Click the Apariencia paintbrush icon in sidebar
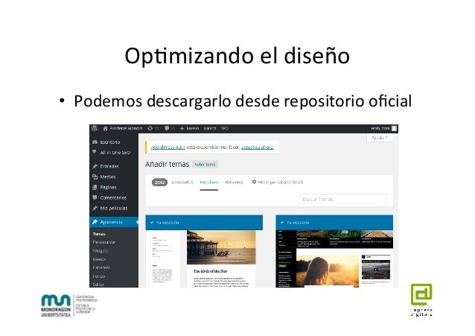The width and height of the screenshot is (475, 336). point(95,222)
